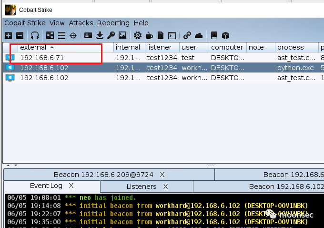Open the Cobalt Strike menu
The width and height of the screenshot is (324, 228).
(x=25, y=23)
